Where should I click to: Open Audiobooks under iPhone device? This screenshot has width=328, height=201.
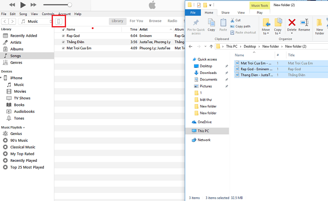pyautogui.click(x=24, y=112)
